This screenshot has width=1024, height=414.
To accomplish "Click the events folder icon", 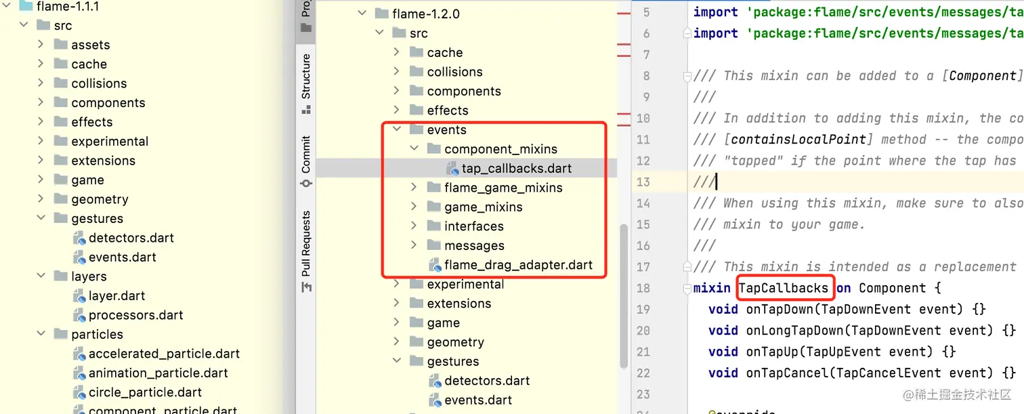I will click(416, 129).
